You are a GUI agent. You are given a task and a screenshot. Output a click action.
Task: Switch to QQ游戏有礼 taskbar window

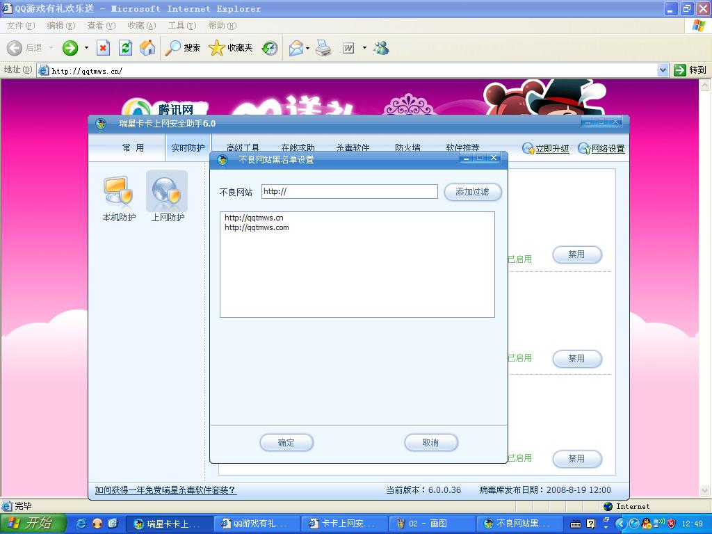click(256, 524)
